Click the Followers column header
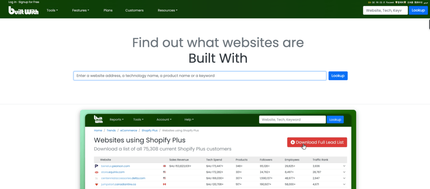 click(x=266, y=160)
